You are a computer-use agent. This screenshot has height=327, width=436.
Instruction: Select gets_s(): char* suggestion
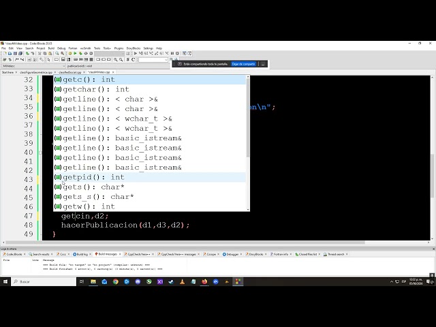pyautogui.click(x=150, y=197)
